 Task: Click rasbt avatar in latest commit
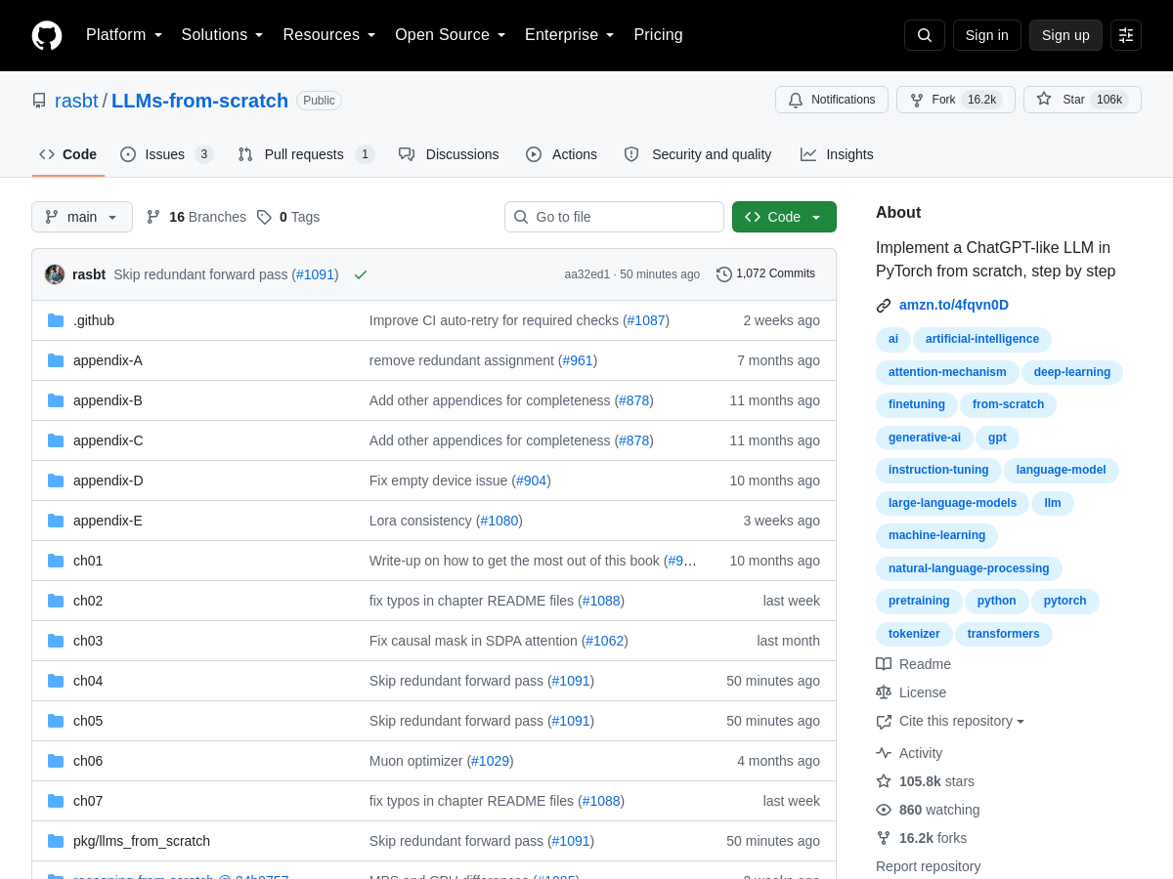tap(55, 274)
